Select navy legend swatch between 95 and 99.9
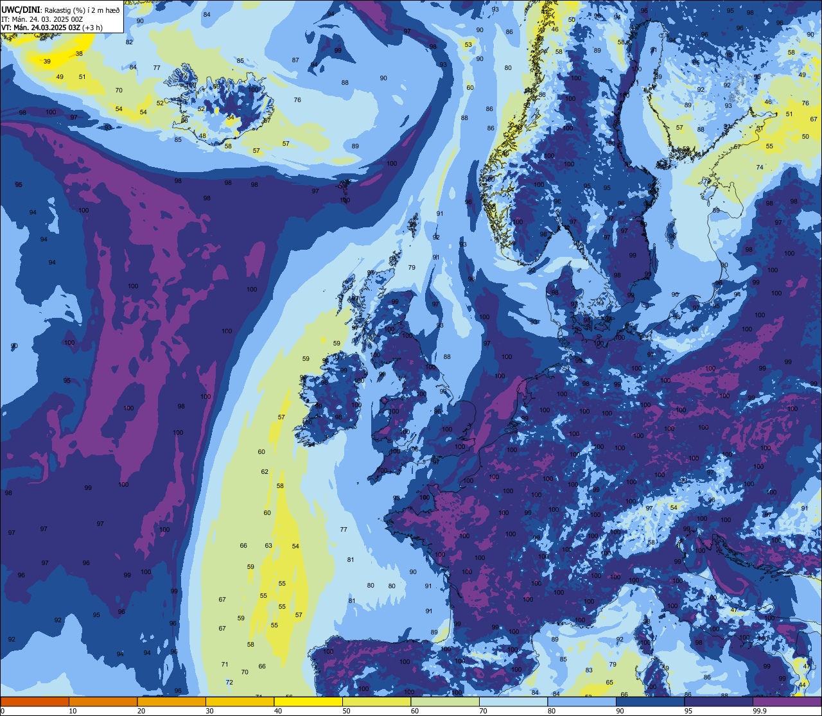822x716 pixels. pos(719,702)
